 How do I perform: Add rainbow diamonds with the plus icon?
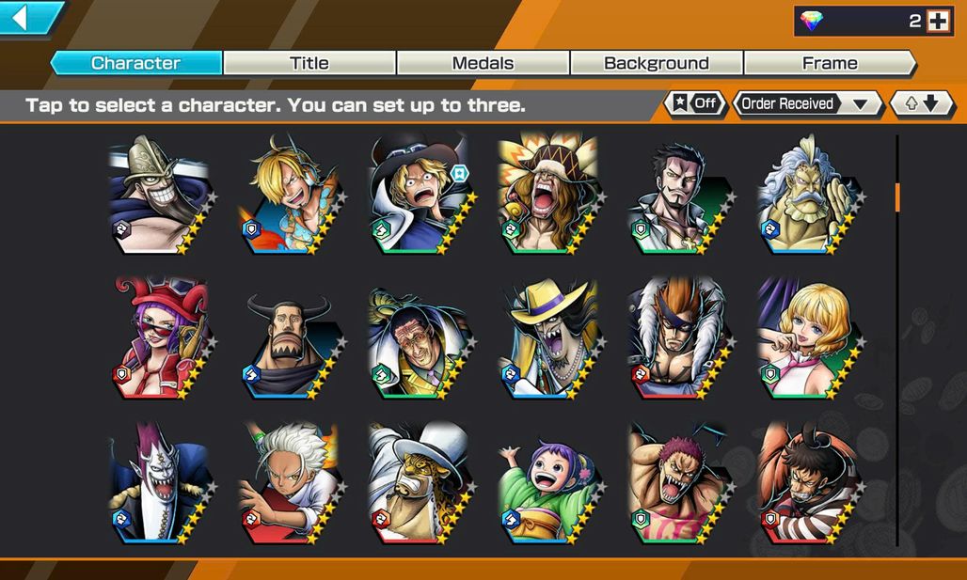point(938,21)
